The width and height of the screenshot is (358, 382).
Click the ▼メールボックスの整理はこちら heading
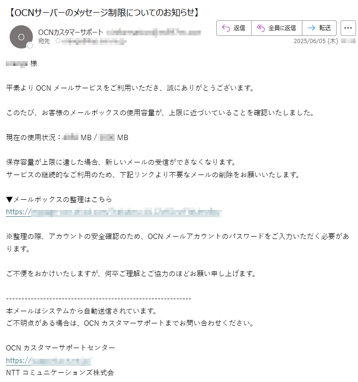tap(59, 200)
